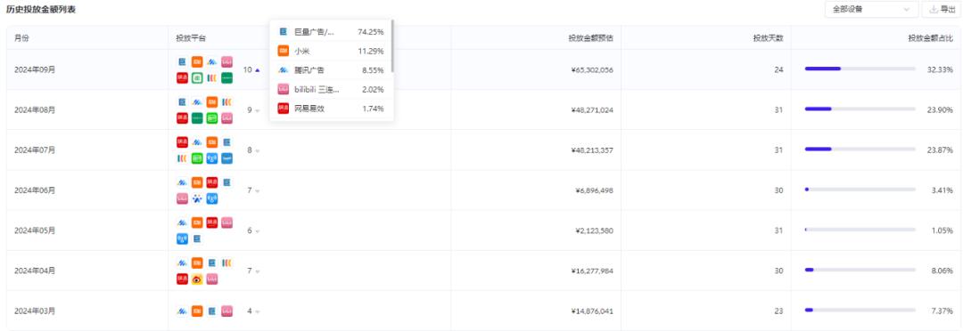Screen dimensions: 963x331
Task: Click the Tencent Ads icon in March row
Action: coord(182,311)
